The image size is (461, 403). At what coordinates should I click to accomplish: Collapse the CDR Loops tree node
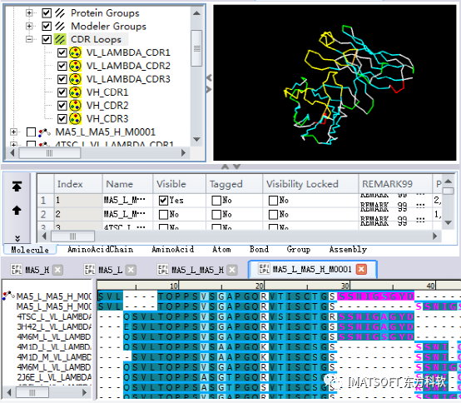[29, 39]
